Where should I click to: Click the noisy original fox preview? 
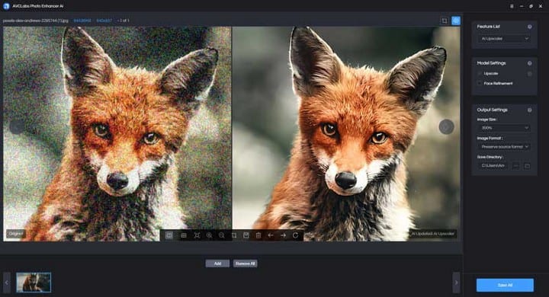click(117, 134)
